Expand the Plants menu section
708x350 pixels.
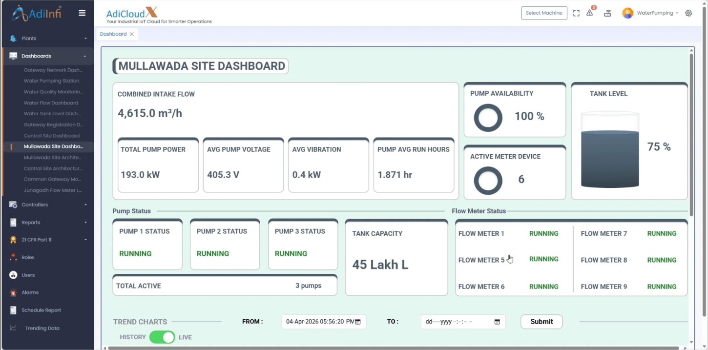pyautogui.click(x=48, y=38)
